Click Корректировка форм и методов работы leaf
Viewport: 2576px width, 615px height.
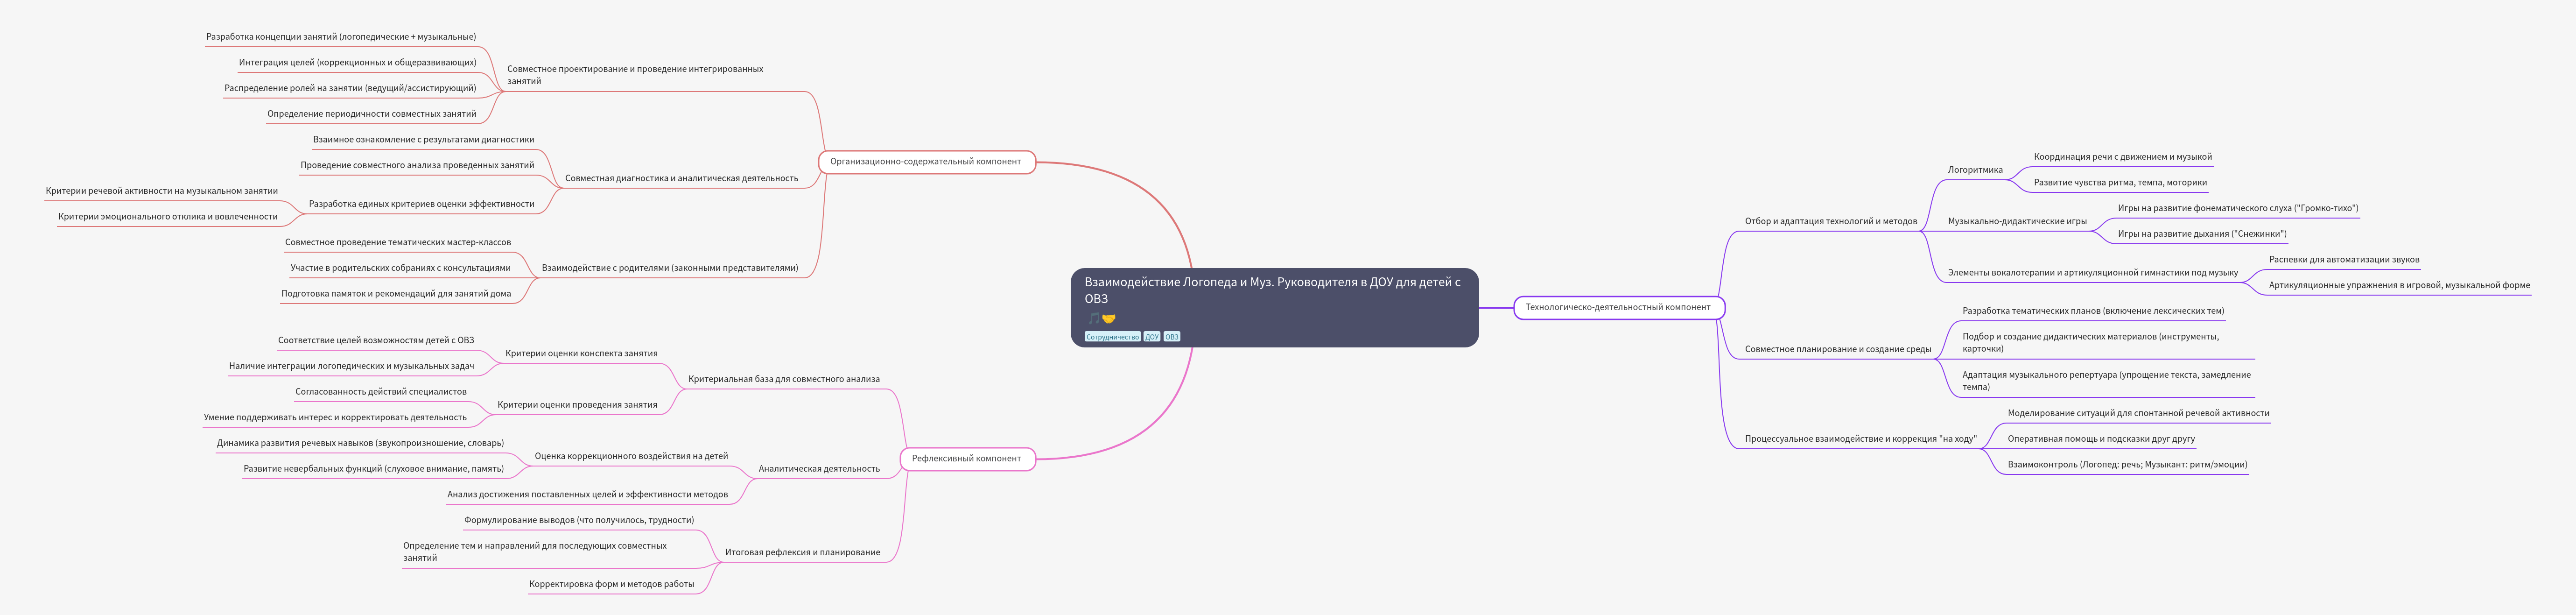tap(611, 584)
